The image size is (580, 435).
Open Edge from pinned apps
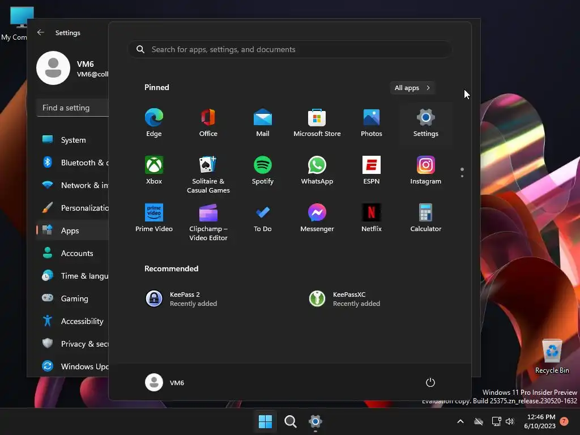point(154,123)
